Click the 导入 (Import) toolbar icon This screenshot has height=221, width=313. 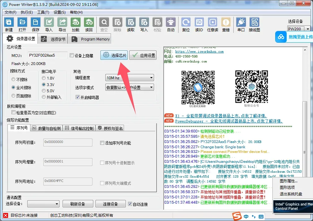(49, 24)
